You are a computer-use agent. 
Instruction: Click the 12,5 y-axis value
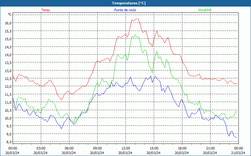coord(8,79)
